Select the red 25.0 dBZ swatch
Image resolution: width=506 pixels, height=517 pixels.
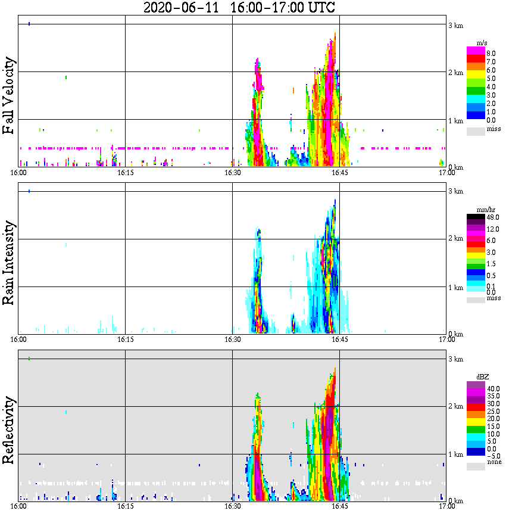pos(476,407)
